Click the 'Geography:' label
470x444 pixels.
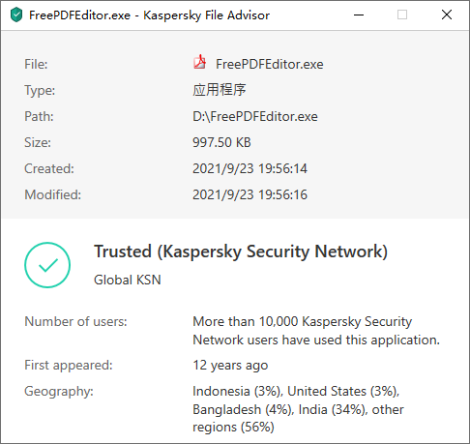(59, 392)
